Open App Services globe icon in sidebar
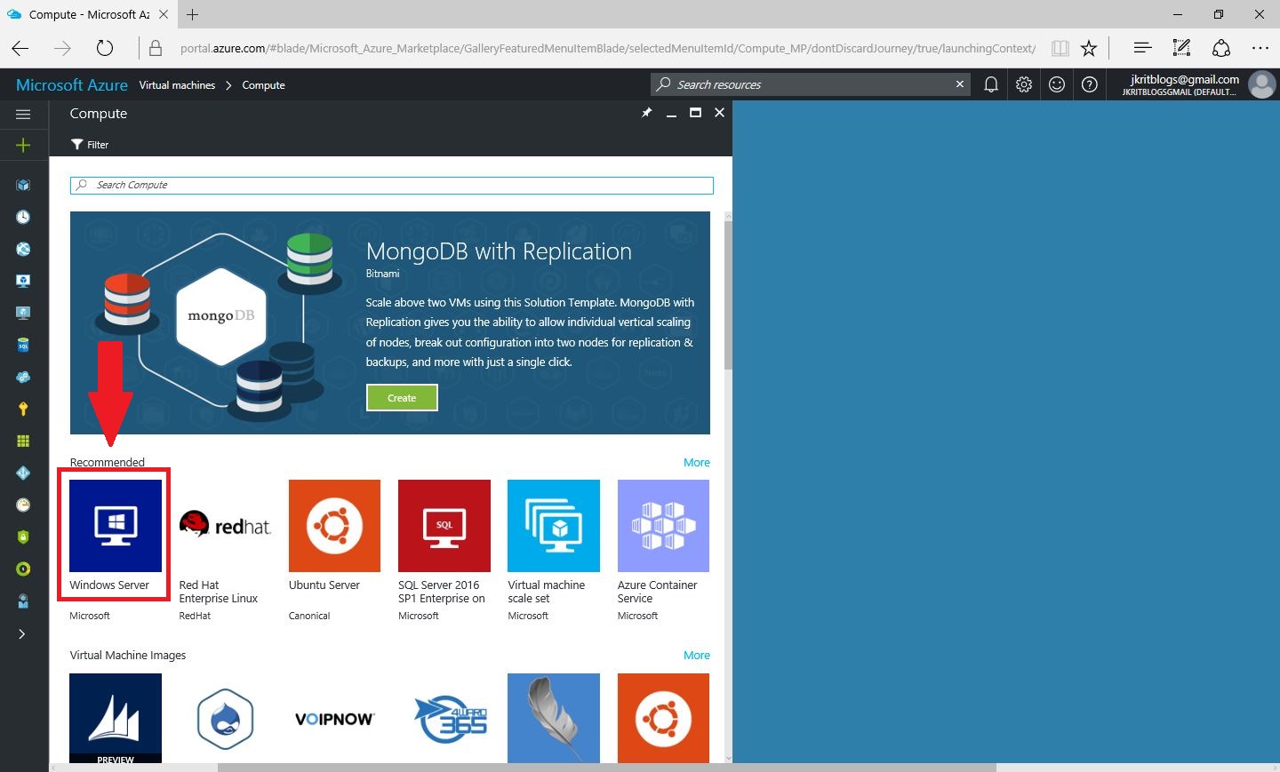1280x772 pixels. (23, 249)
